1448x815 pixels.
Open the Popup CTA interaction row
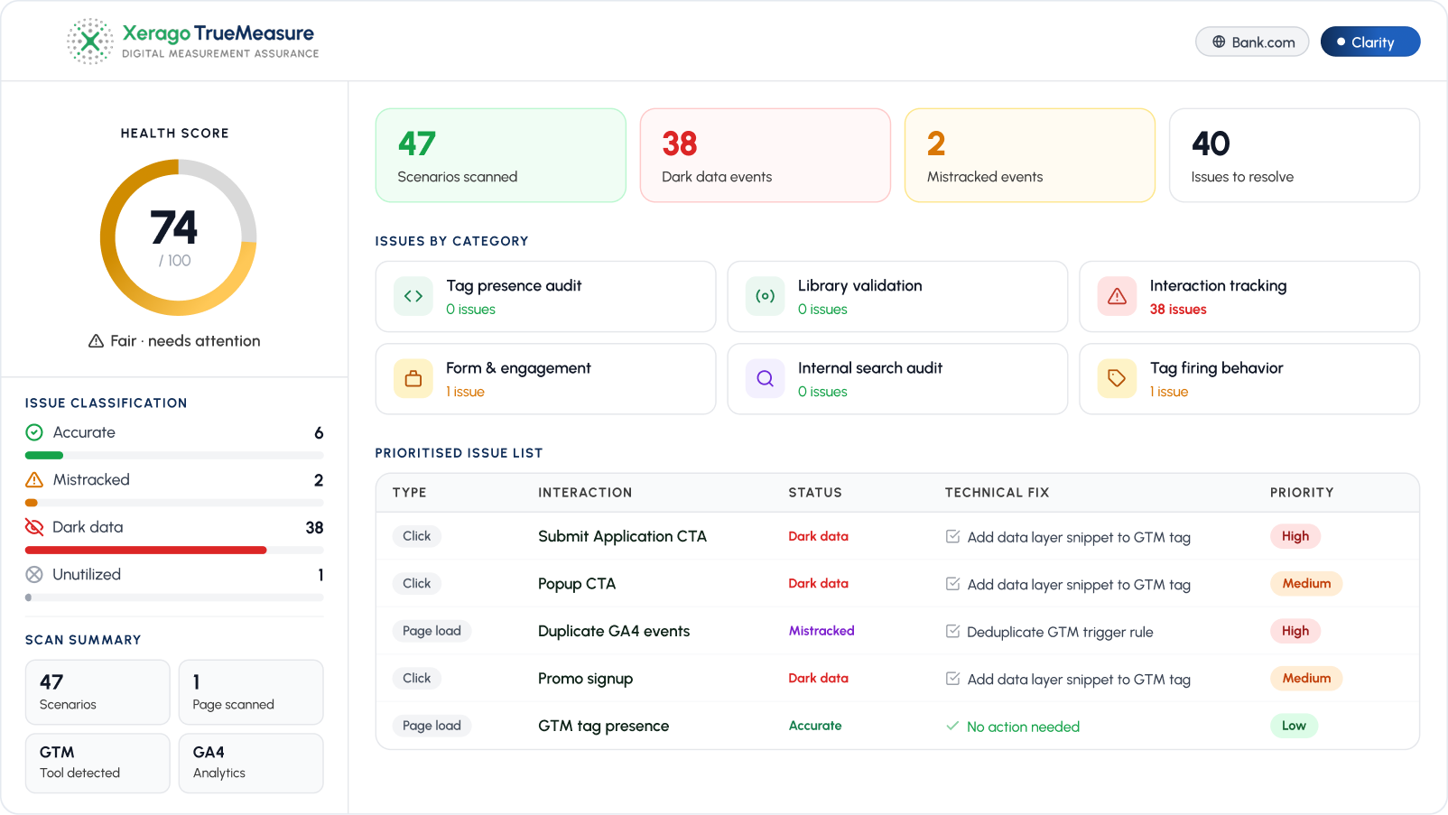(897, 584)
